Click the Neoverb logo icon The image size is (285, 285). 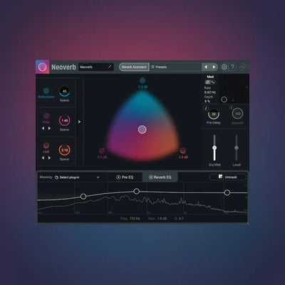42,67
